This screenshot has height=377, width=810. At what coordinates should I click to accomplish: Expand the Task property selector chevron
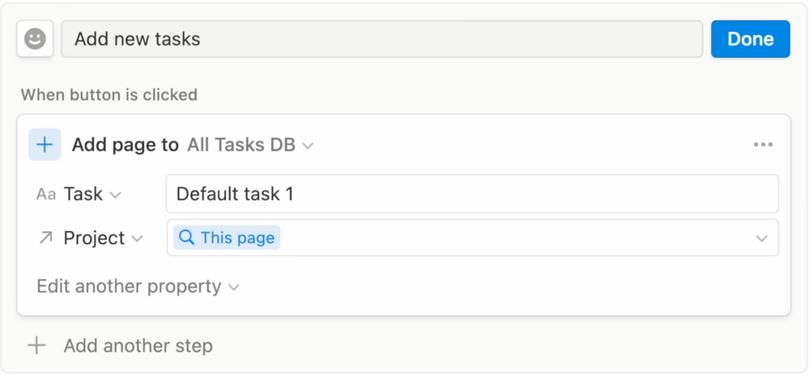[116, 195]
